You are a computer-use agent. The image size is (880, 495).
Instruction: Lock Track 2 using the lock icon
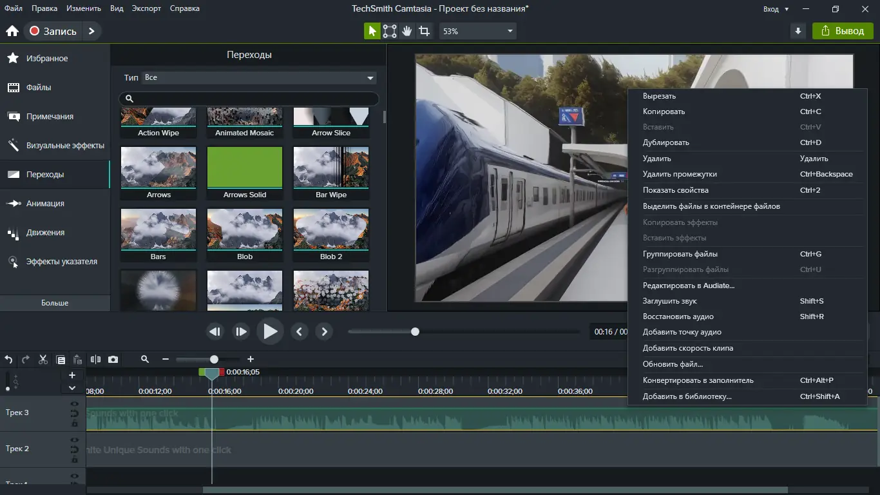pos(73,459)
